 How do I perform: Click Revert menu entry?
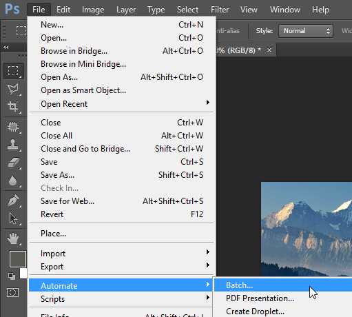click(121, 214)
